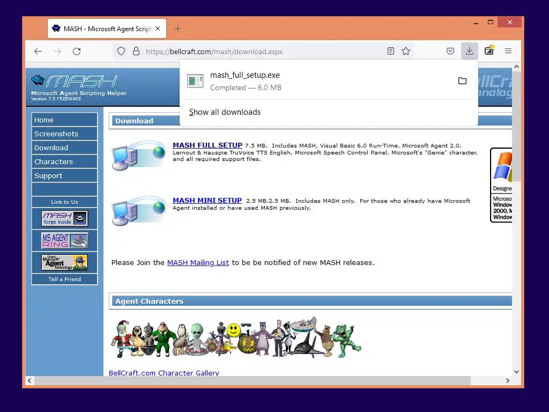Click the vertical scrollbar thumb
549x412 pixels.
click(516, 127)
